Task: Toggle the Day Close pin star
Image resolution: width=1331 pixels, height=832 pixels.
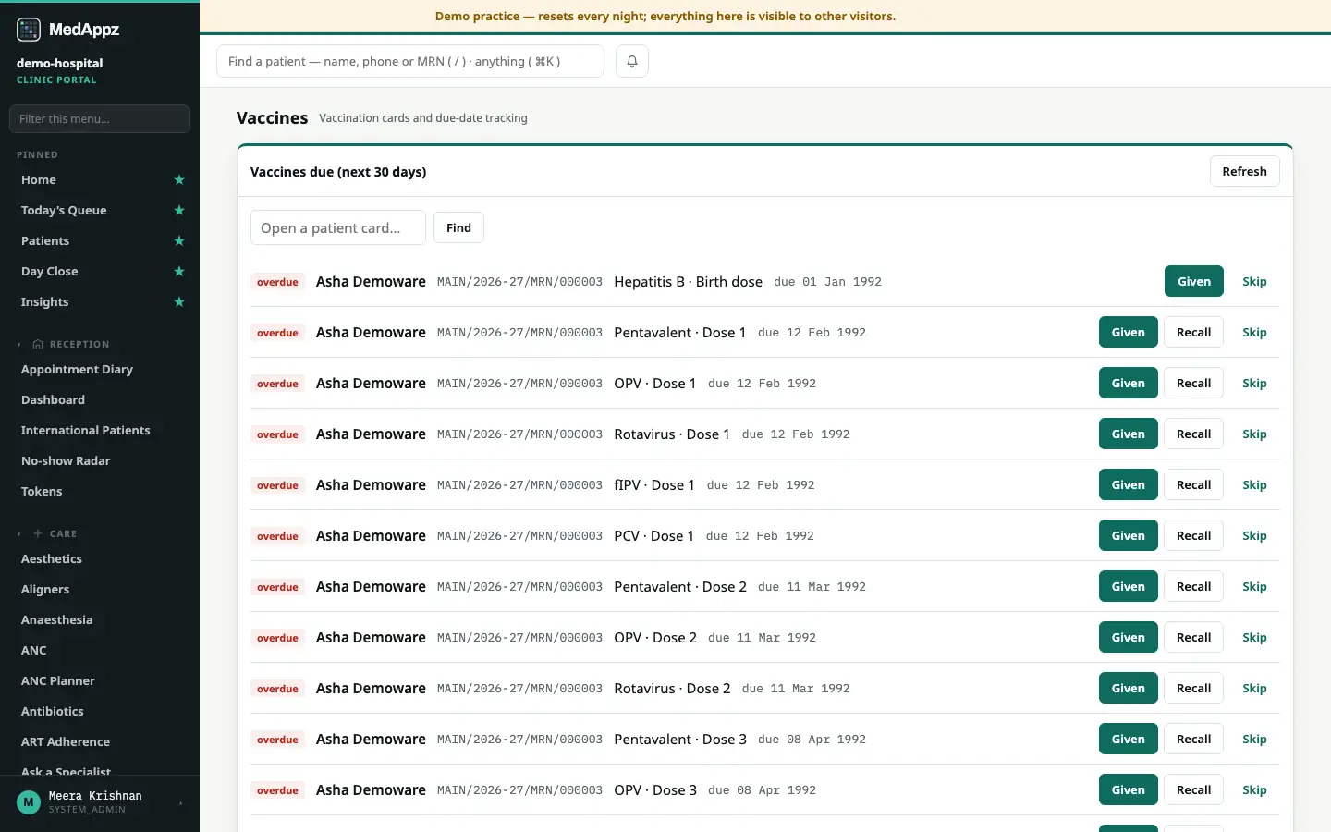Action: [x=179, y=272]
